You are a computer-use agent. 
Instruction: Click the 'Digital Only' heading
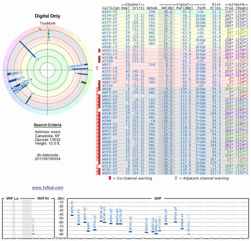pyautogui.click(x=48, y=16)
